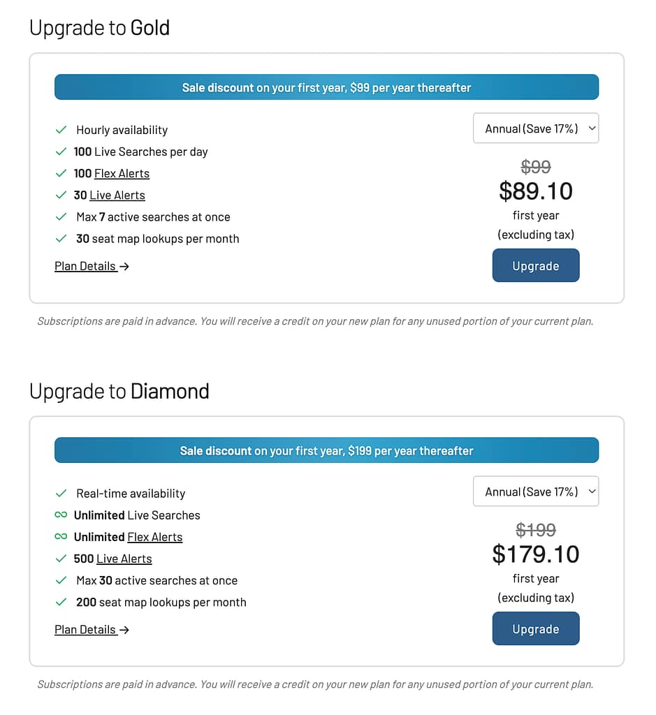
Task: Click the infinity icon beside Unlimited Flex Alerts
Action: click(x=61, y=536)
